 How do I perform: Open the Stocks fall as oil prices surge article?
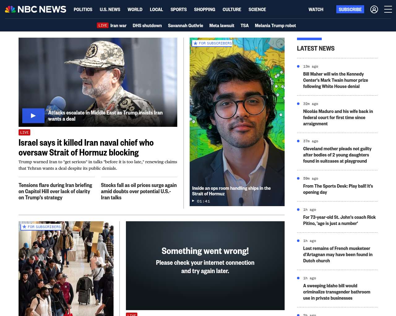139,191
